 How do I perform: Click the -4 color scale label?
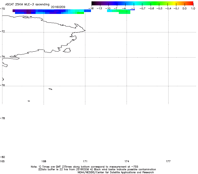pyautogui.click(x=124, y=9)
